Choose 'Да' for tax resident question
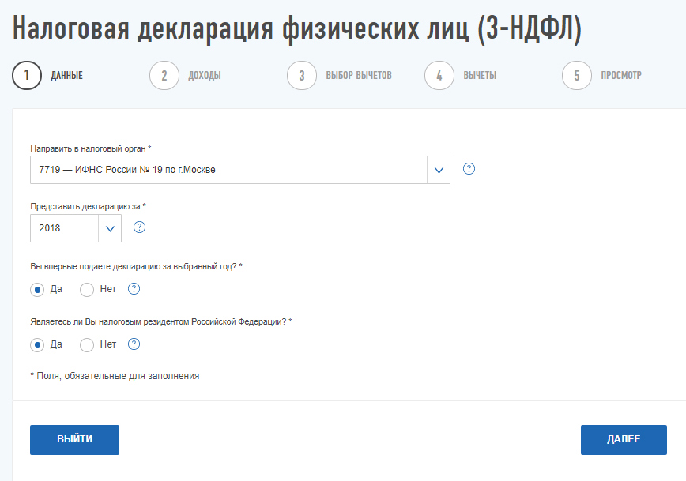 click(x=37, y=344)
